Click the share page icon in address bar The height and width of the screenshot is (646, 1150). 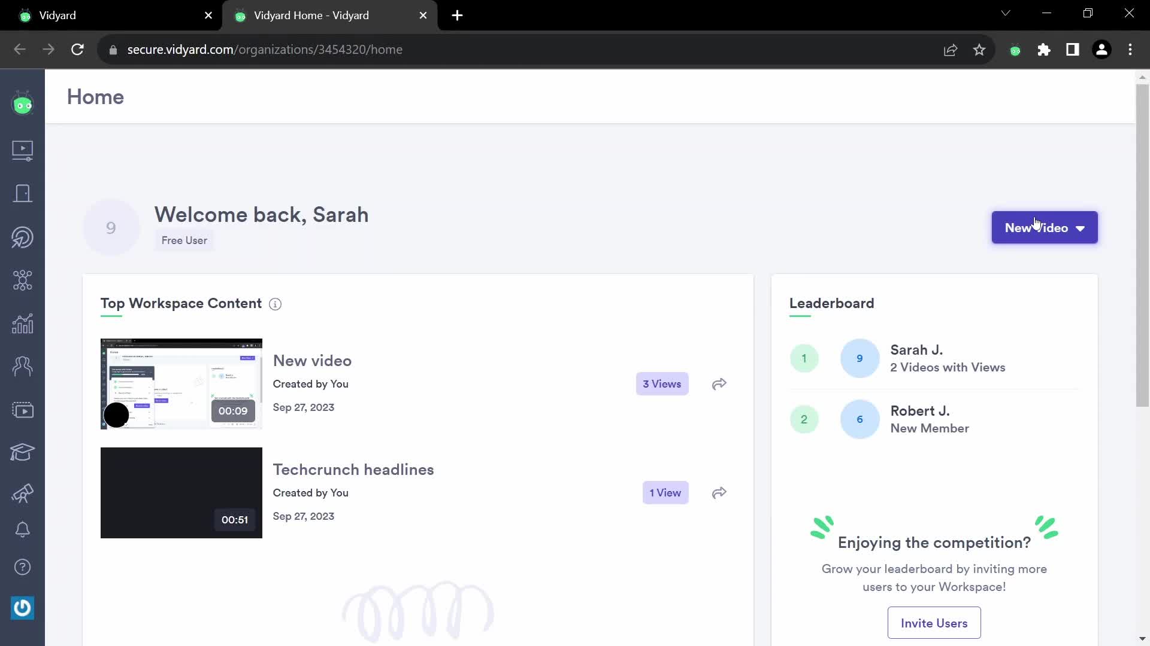point(951,50)
